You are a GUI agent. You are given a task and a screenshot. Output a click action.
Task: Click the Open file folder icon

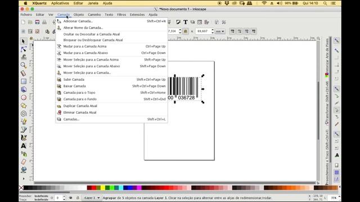[30, 22]
